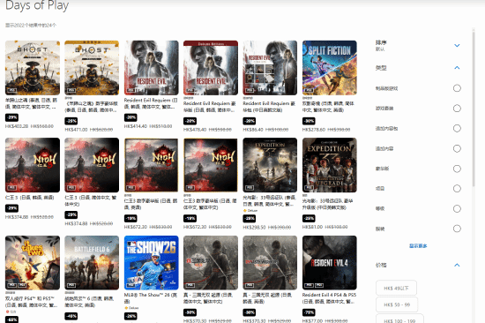Click the -45% badge under Battlefield 6
The image size is (485, 323).
[x=71, y=316]
